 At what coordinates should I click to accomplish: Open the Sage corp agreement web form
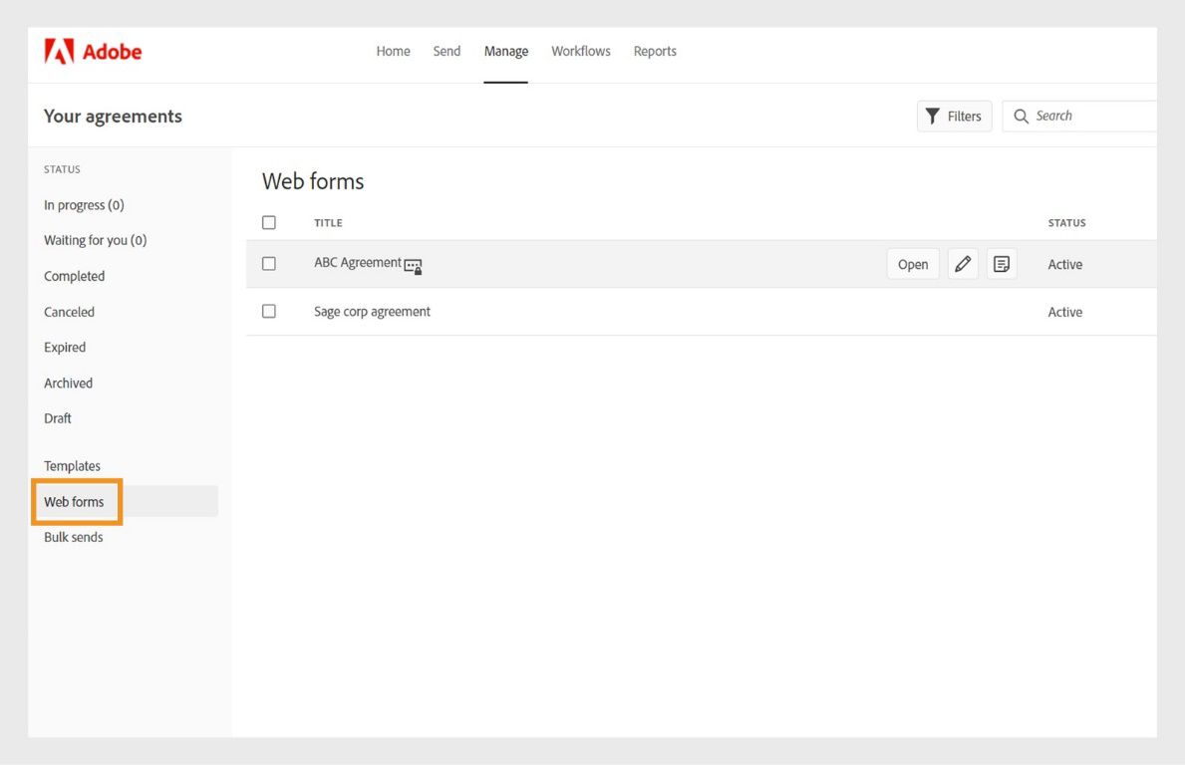(x=373, y=312)
